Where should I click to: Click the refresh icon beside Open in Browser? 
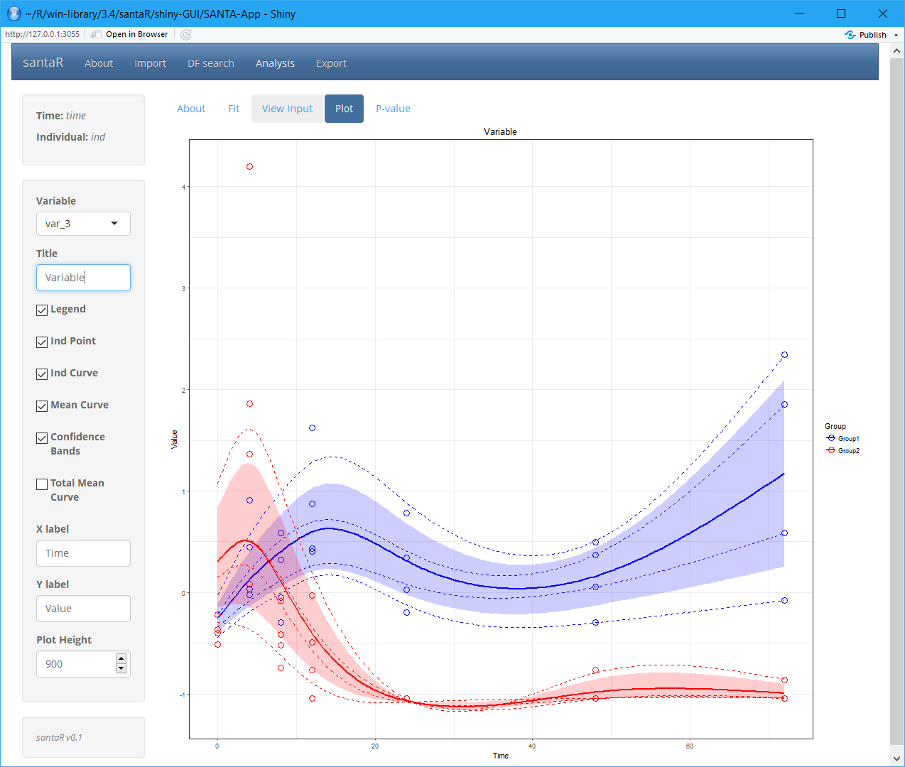186,34
